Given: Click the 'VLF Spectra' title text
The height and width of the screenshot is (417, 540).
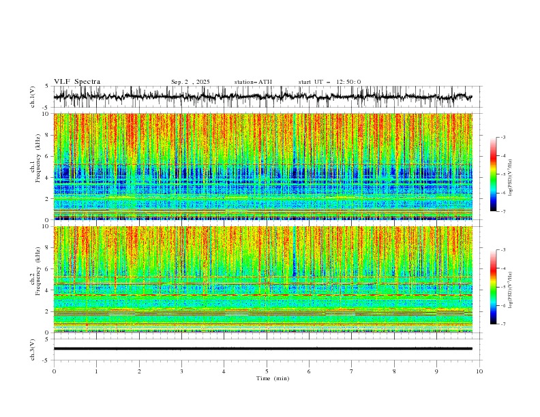Looking at the screenshot, I should click(x=77, y=82).
